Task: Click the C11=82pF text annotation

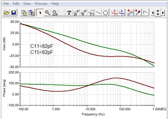Action: tap(42, 46)
